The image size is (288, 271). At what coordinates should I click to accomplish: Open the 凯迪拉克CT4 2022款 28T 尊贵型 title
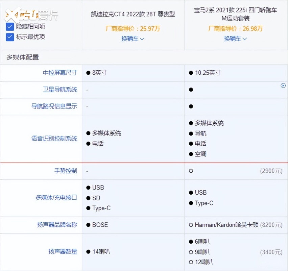tap(133, 14)
